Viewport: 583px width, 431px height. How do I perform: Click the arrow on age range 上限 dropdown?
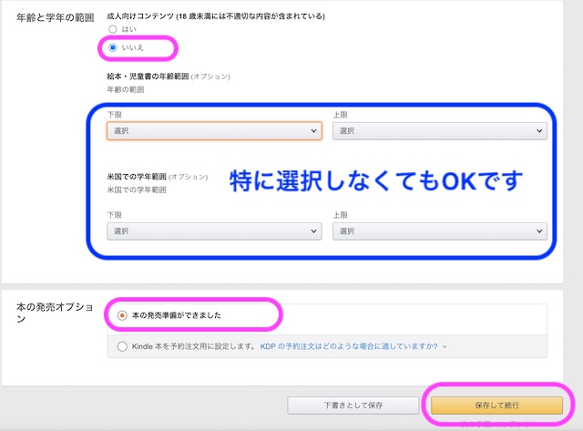tap(539, 131)
